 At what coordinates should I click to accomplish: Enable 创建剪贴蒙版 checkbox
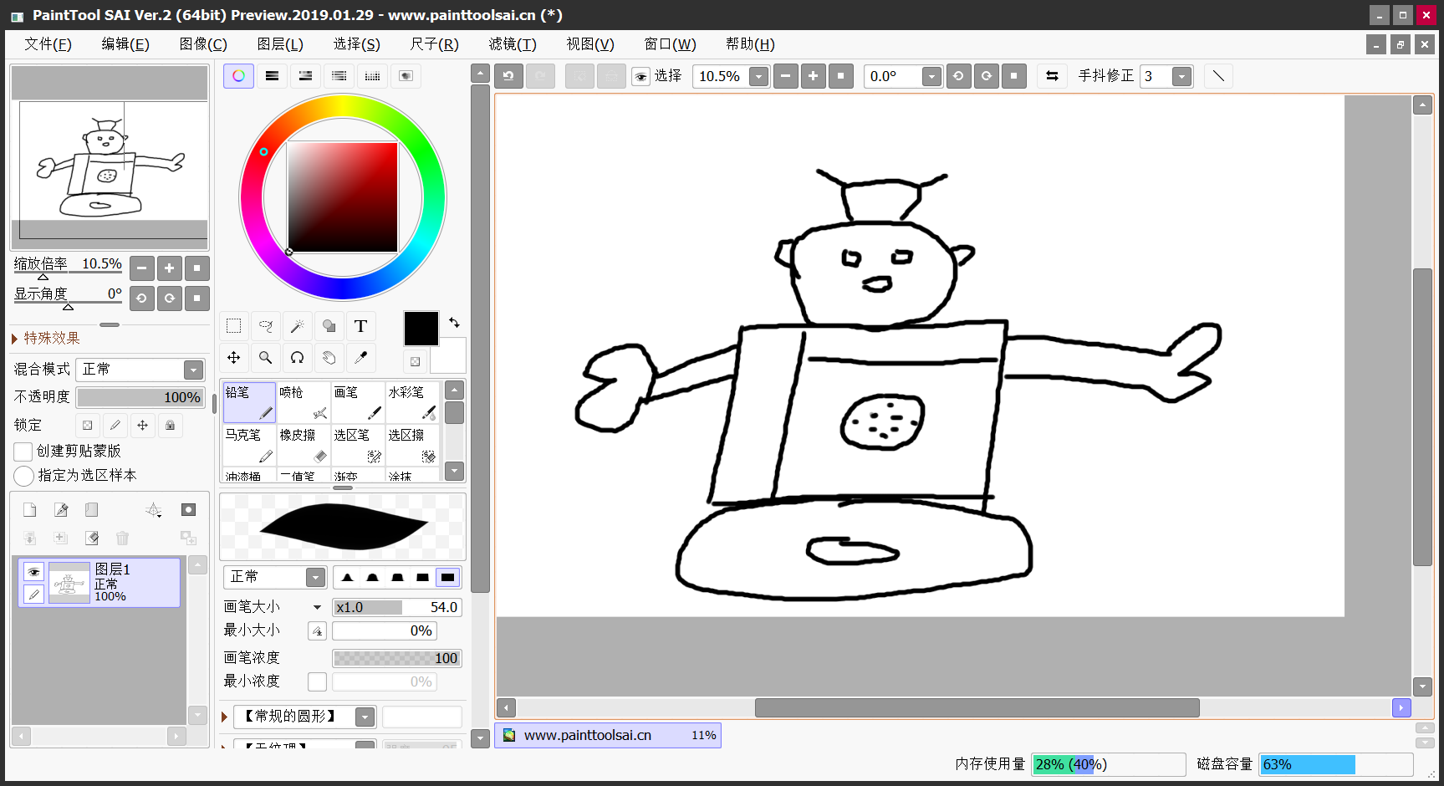point(23,452)
